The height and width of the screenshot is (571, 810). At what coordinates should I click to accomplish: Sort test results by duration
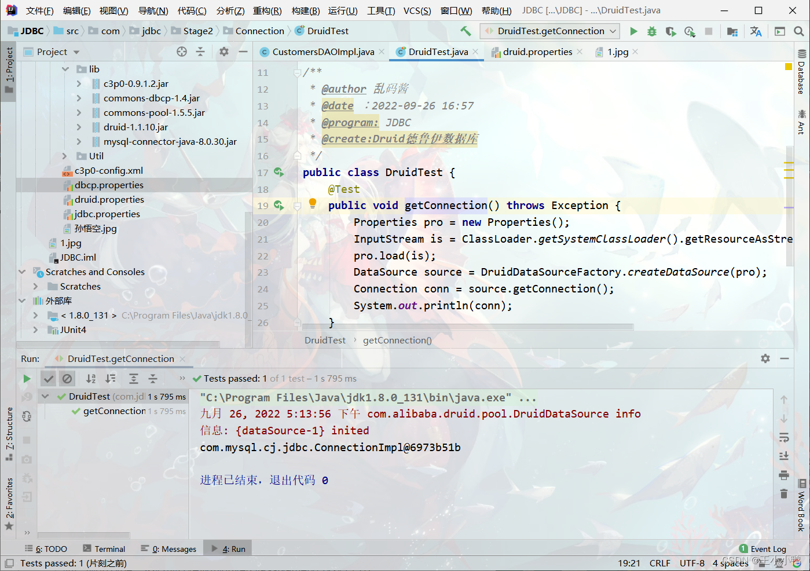point(111,379)
